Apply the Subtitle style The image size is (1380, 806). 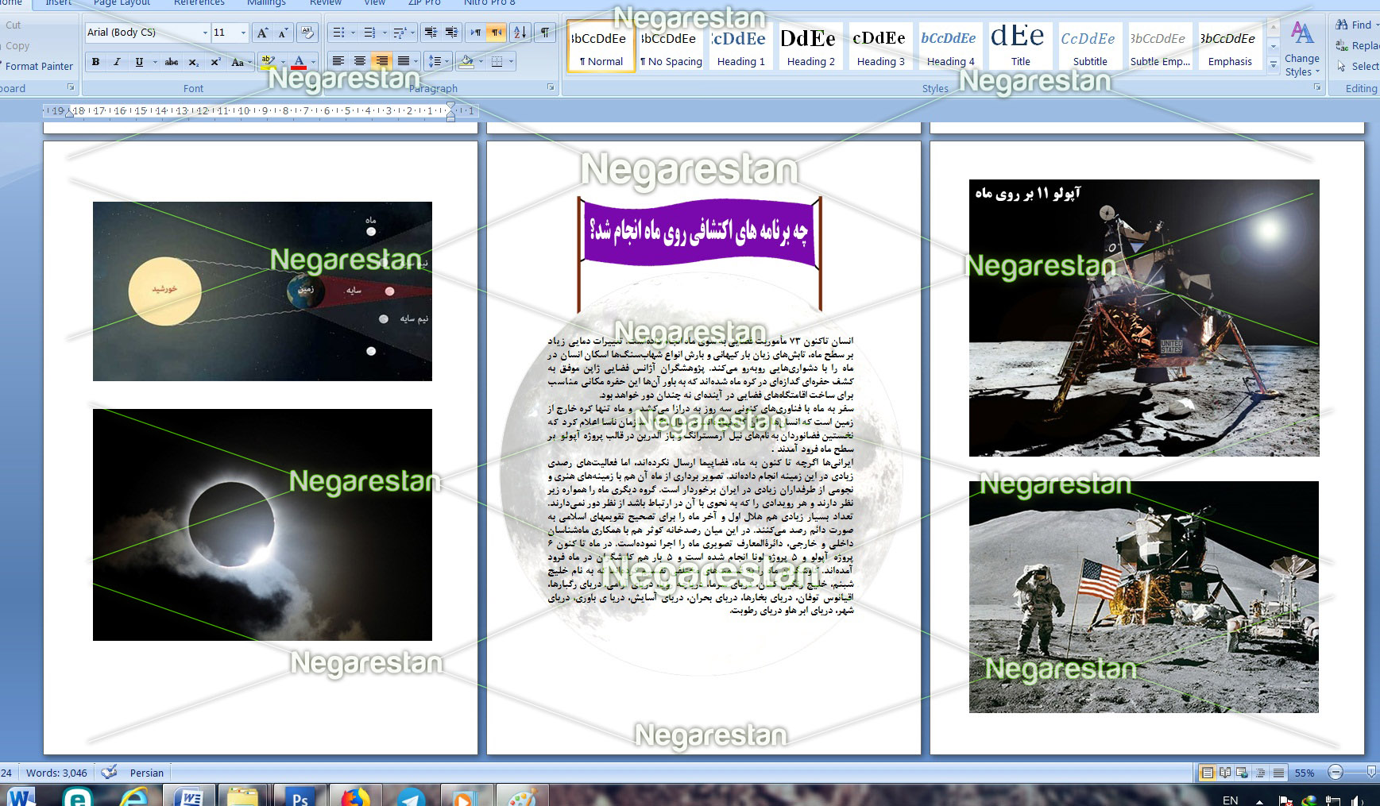[x=1090, y=47]
